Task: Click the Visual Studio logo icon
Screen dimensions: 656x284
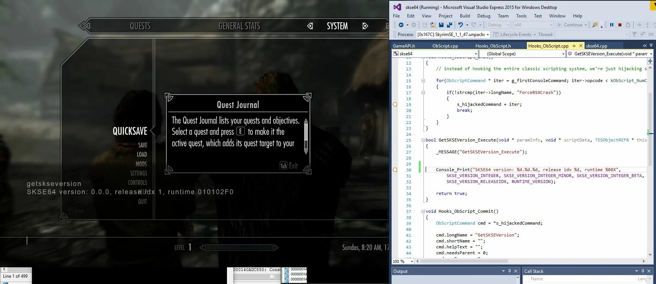Action: tap(397, 7)
